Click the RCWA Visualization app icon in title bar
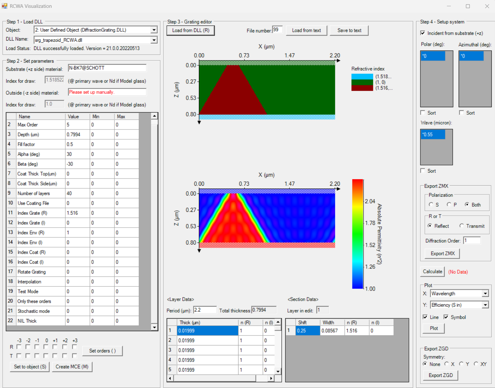 (x=5, y=6)
